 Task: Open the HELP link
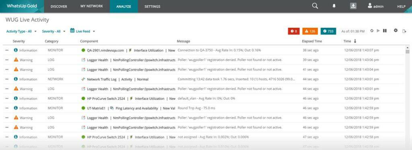(401, 6)
